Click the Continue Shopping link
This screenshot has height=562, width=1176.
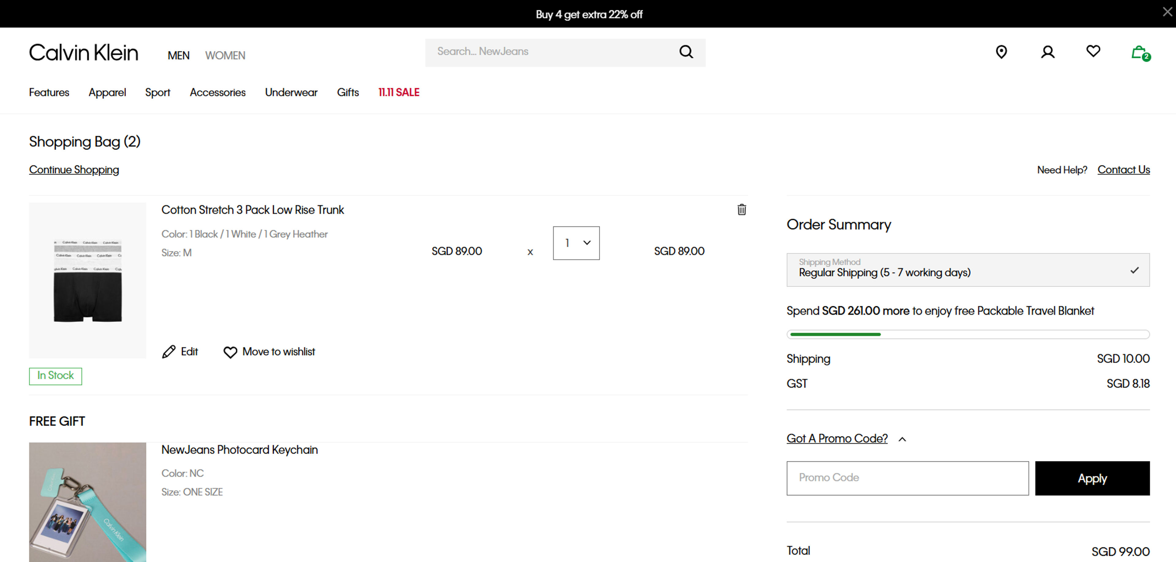pyautogui.click(x=74, y=170)
